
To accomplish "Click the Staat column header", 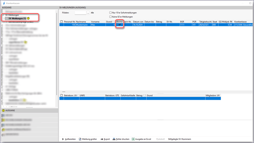I will 215,21.
